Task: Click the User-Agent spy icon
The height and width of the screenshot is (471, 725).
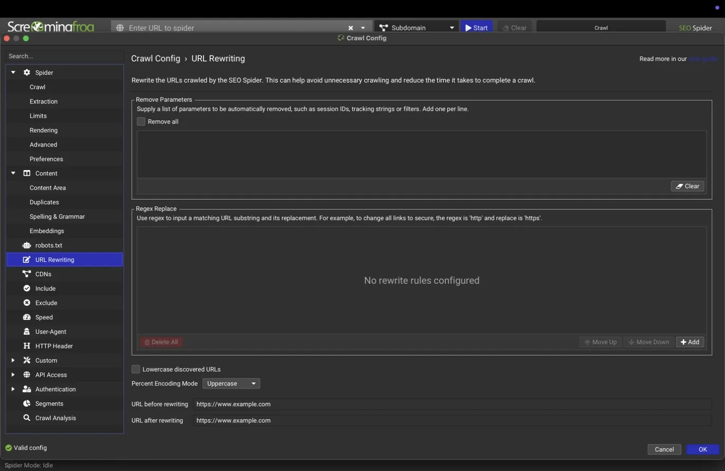Action: point(27,331)
